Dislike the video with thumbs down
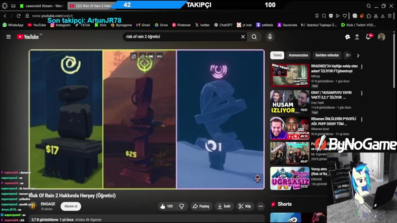Viewport: 397px width, 223px height. pos(182,206)
